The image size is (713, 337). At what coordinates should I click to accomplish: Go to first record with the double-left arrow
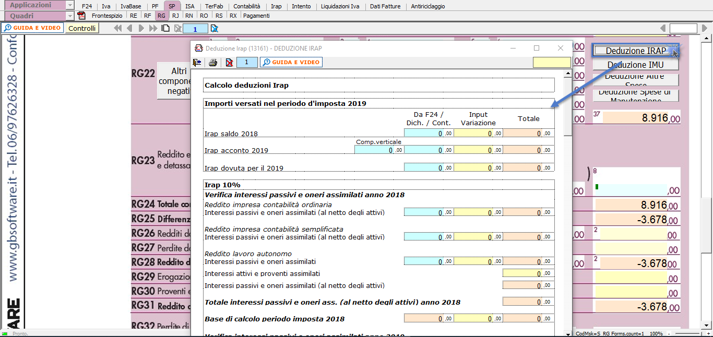click(x=118, y=28)
